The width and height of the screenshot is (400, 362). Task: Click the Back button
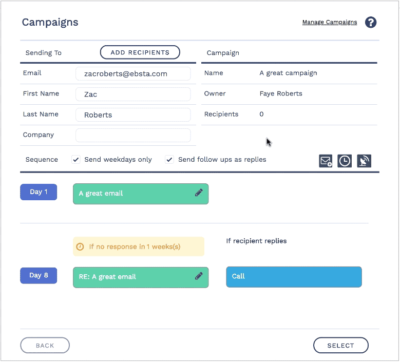click(x=45, y=346)
